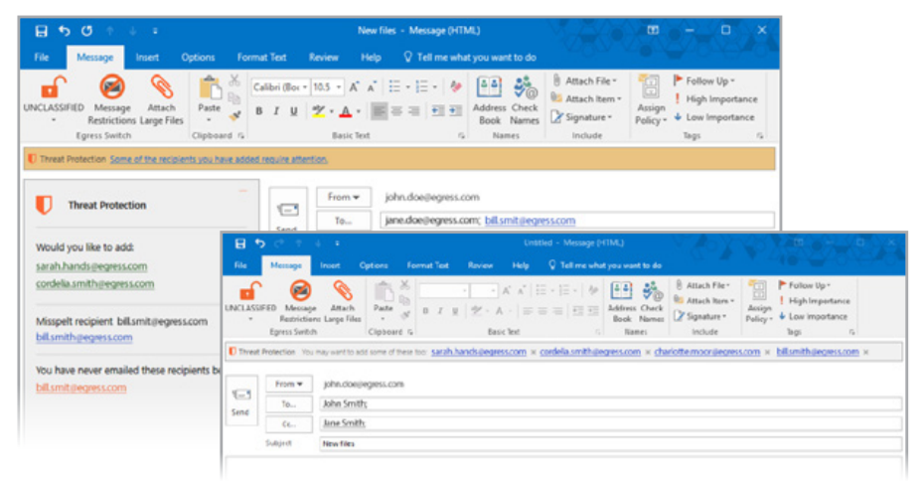This screenshot has width=924, height=481.
Task: Open Follow Up dropdown in New files window
Action: pos(704,80)
